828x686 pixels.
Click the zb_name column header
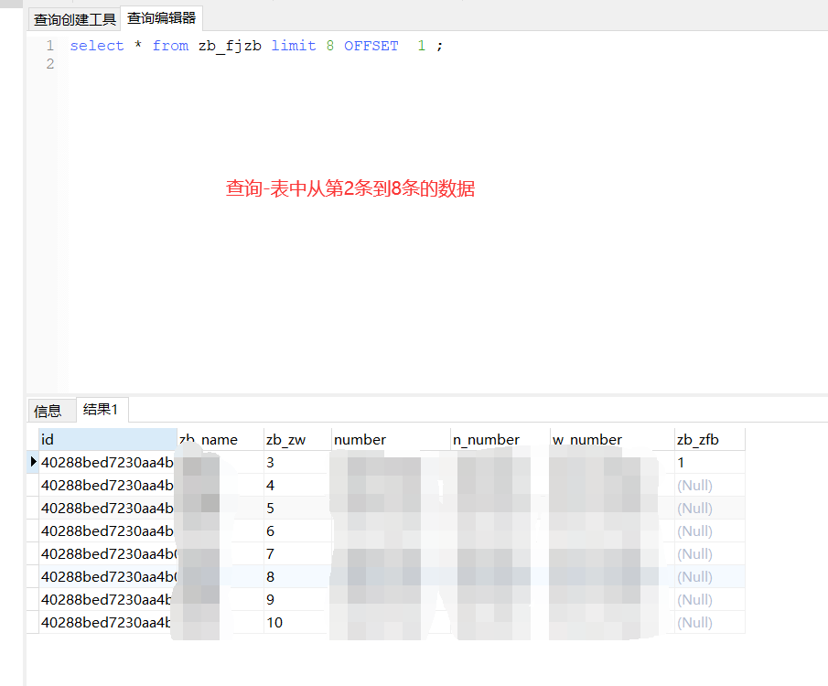tap(220, 439)
